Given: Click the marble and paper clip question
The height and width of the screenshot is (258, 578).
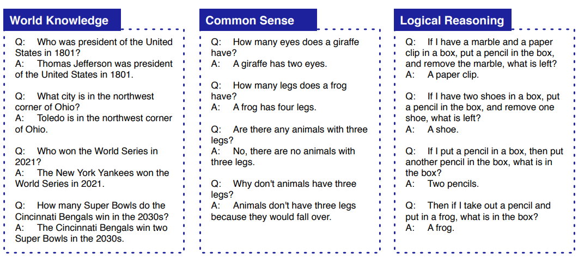Looking at the screenshot, I should (x=482, y=53).
